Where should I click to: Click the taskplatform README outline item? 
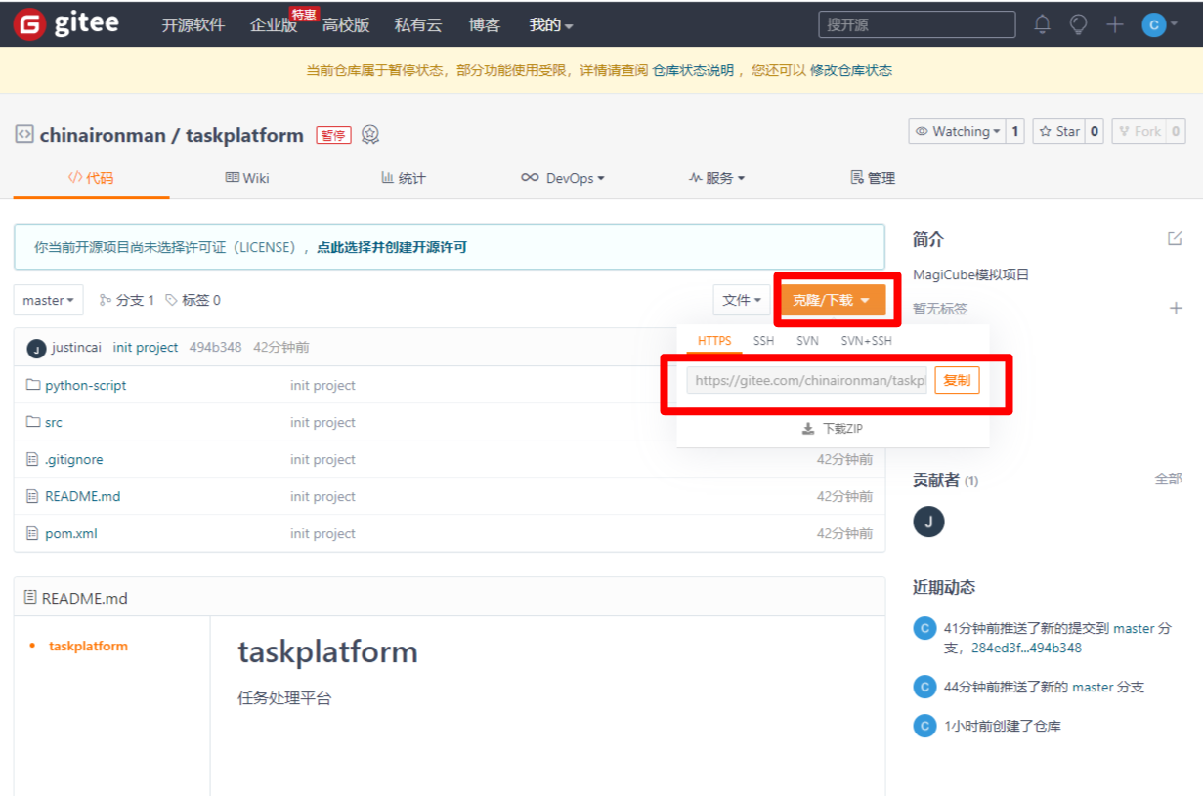[x=88, y=646]
